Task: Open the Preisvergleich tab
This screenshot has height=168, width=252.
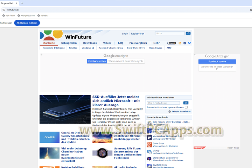Action: coord(138,43)
